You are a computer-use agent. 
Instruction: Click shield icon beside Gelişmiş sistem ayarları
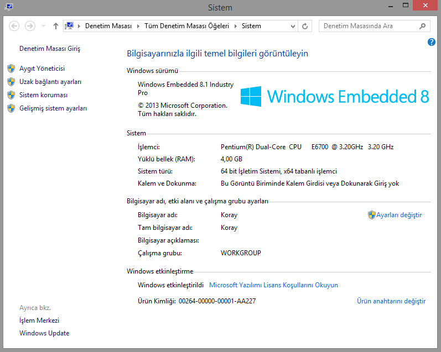(11, 108)
